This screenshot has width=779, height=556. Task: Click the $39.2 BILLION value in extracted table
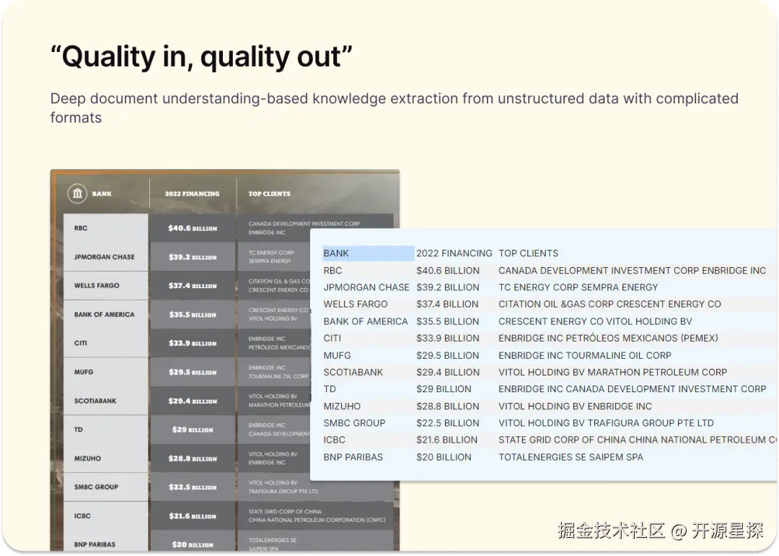coord(448,287)
